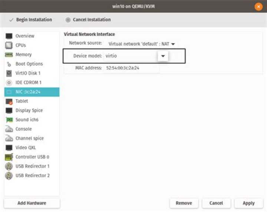
Task: Click the Begin Installation checkmark icon
Action: click(x=11, y=20)
